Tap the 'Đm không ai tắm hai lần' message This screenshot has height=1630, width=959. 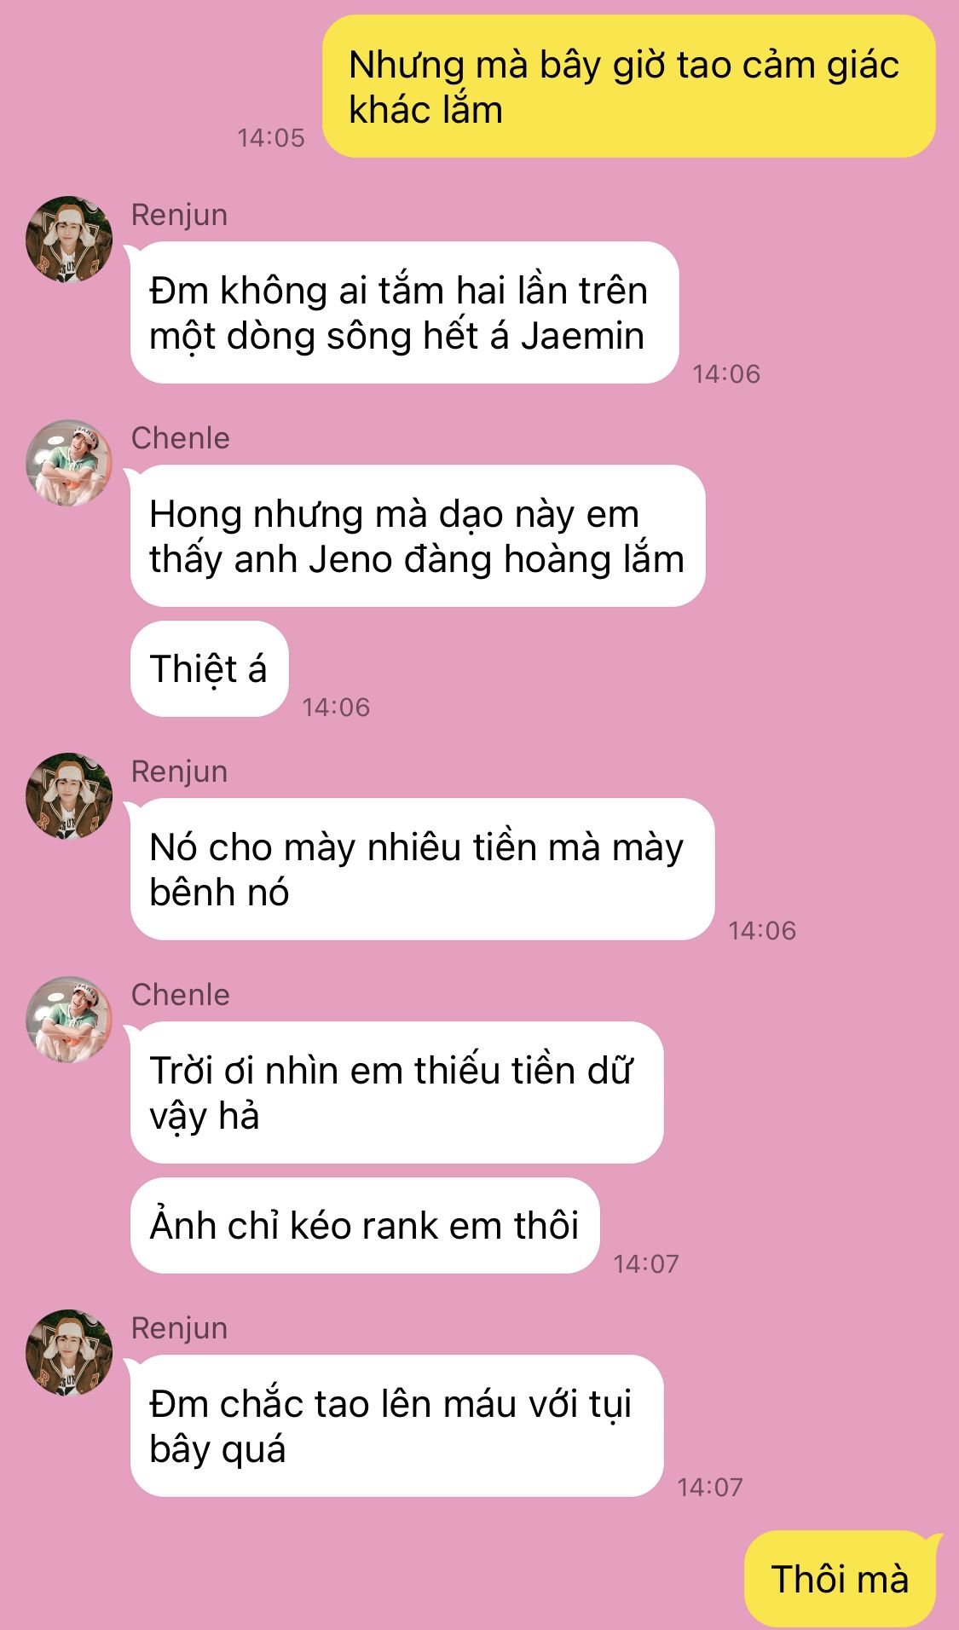tap(405, 313)
